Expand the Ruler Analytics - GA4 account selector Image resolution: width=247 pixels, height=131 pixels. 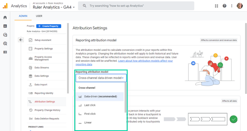tap(54, 7)
